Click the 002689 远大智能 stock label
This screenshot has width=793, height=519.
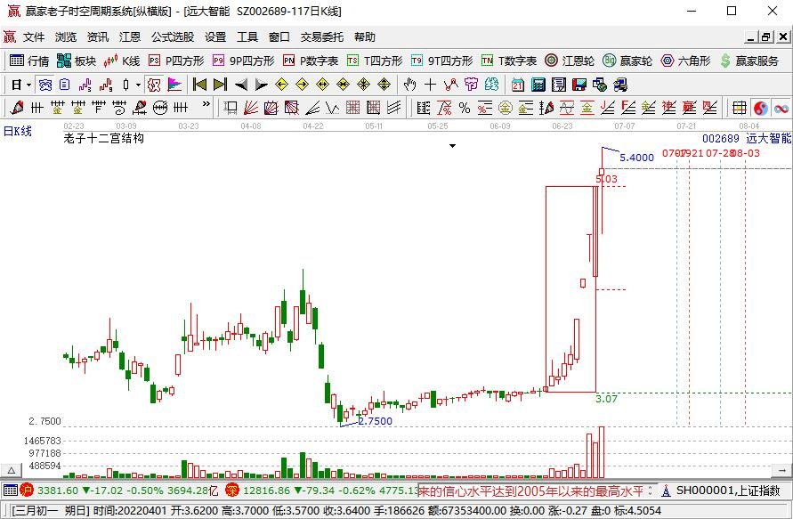tap(747, 138)
